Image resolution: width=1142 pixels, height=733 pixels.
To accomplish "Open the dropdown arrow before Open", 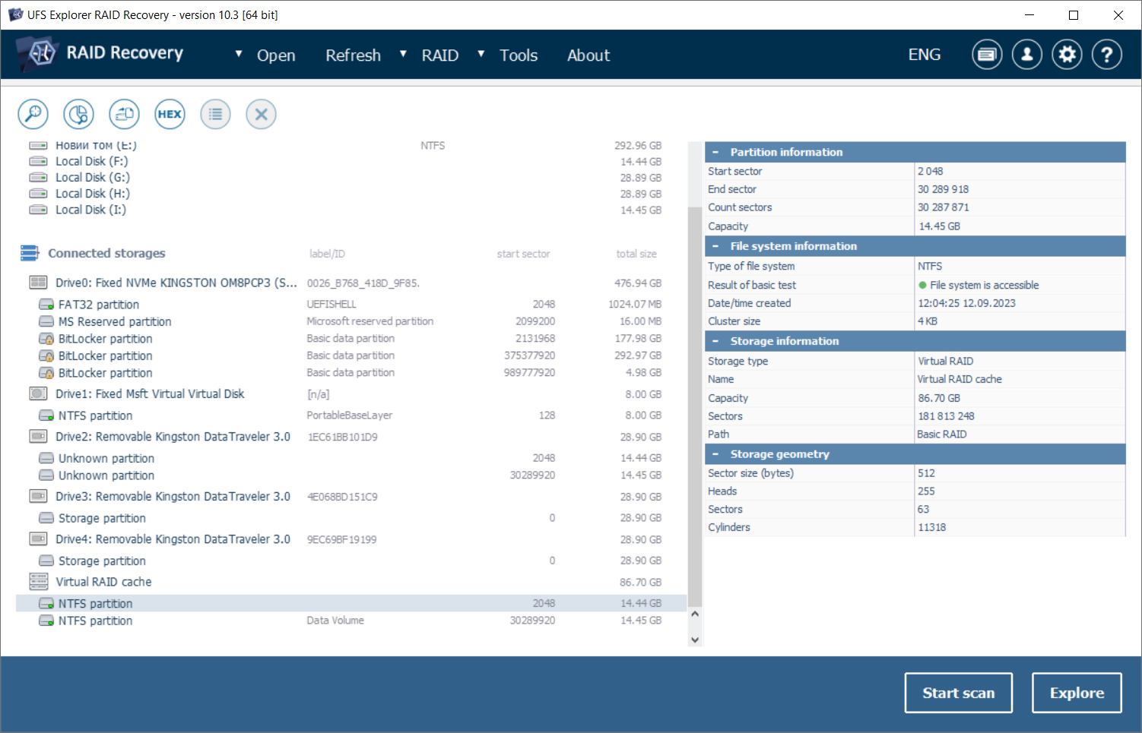I will click(x=239, y=54).
